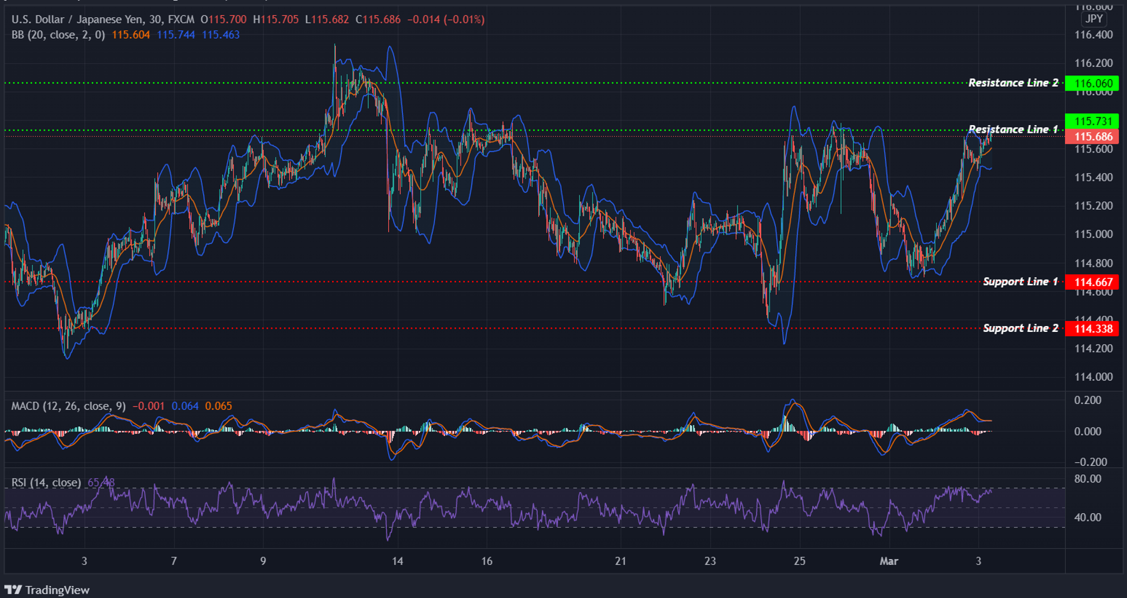Select the Support Line 1 price label 114.667

tap(1093, 281)
